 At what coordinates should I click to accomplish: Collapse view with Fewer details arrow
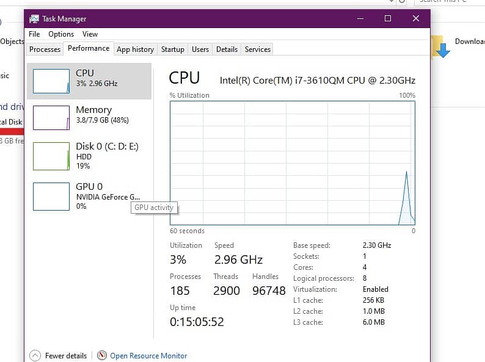35,355
